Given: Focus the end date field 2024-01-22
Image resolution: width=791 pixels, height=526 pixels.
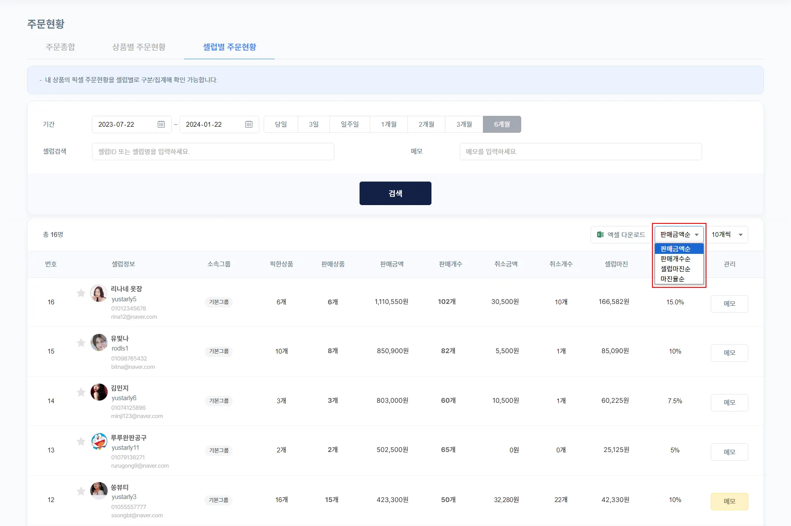Looking at the screenshot, I should (x=219, y=124).
